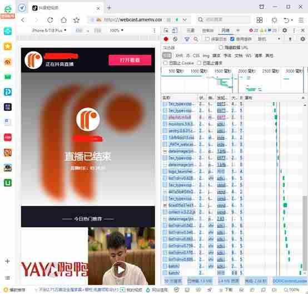Filter requests by CSS type
The width and height of the screenshot is (308, 294).
point(196,55)
